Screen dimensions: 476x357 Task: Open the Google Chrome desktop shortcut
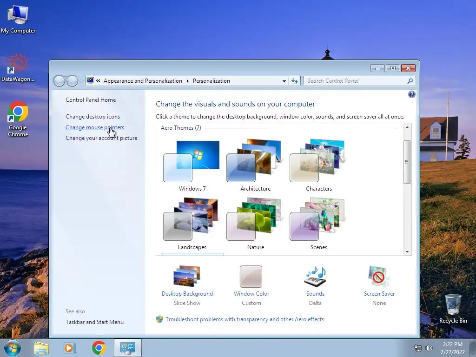pos(18,119)
